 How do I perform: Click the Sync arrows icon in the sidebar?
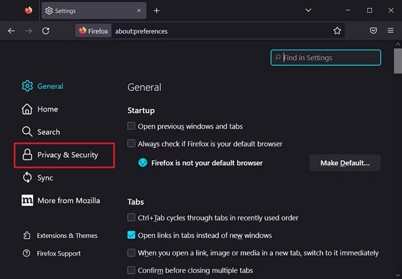pyautogui.click(x=27, y=177)
